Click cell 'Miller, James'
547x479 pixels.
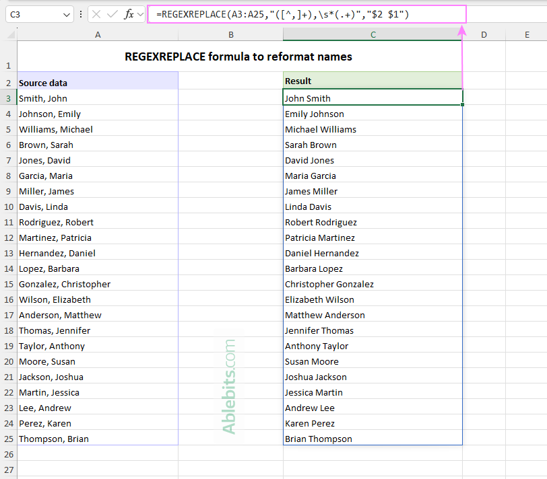pos(98,190)
